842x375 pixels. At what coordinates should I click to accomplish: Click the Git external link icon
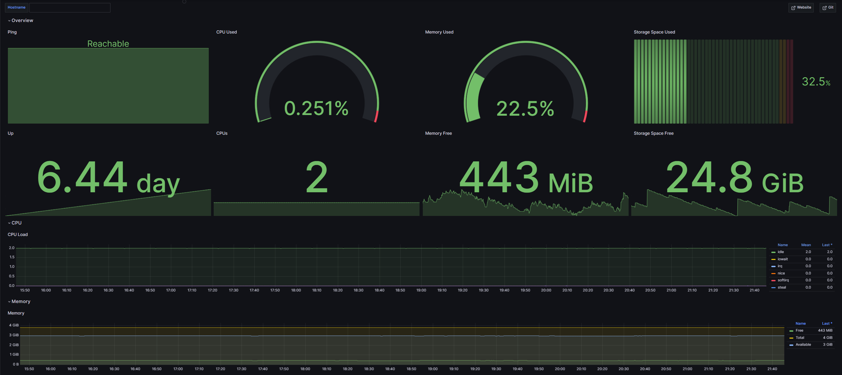point(824,8)
